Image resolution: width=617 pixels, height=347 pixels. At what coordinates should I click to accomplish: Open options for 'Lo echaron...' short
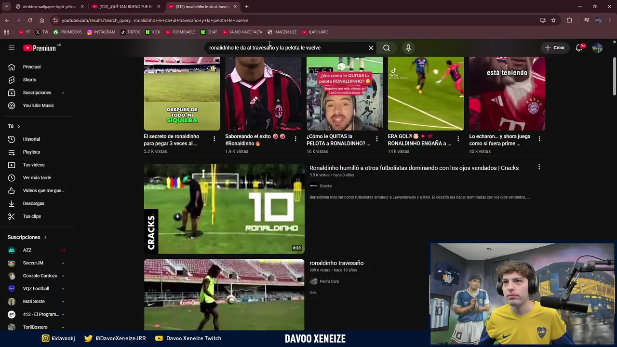coord(539,139)
